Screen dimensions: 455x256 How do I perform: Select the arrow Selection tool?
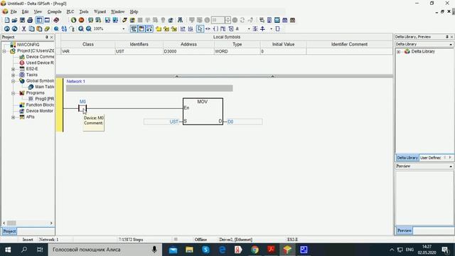point(200,28)
